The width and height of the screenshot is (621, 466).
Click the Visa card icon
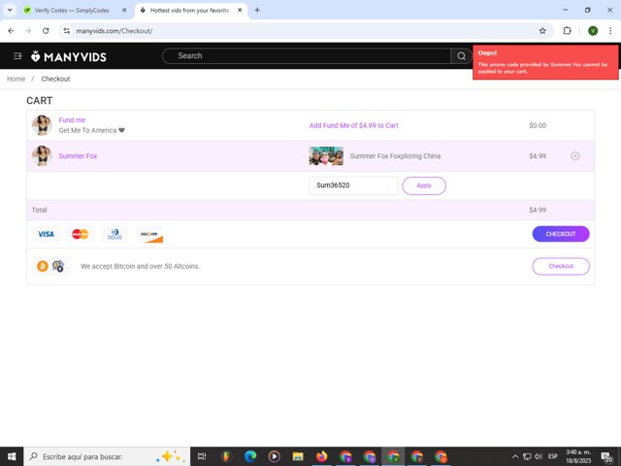pyautogui.click(x=46, y=234)
